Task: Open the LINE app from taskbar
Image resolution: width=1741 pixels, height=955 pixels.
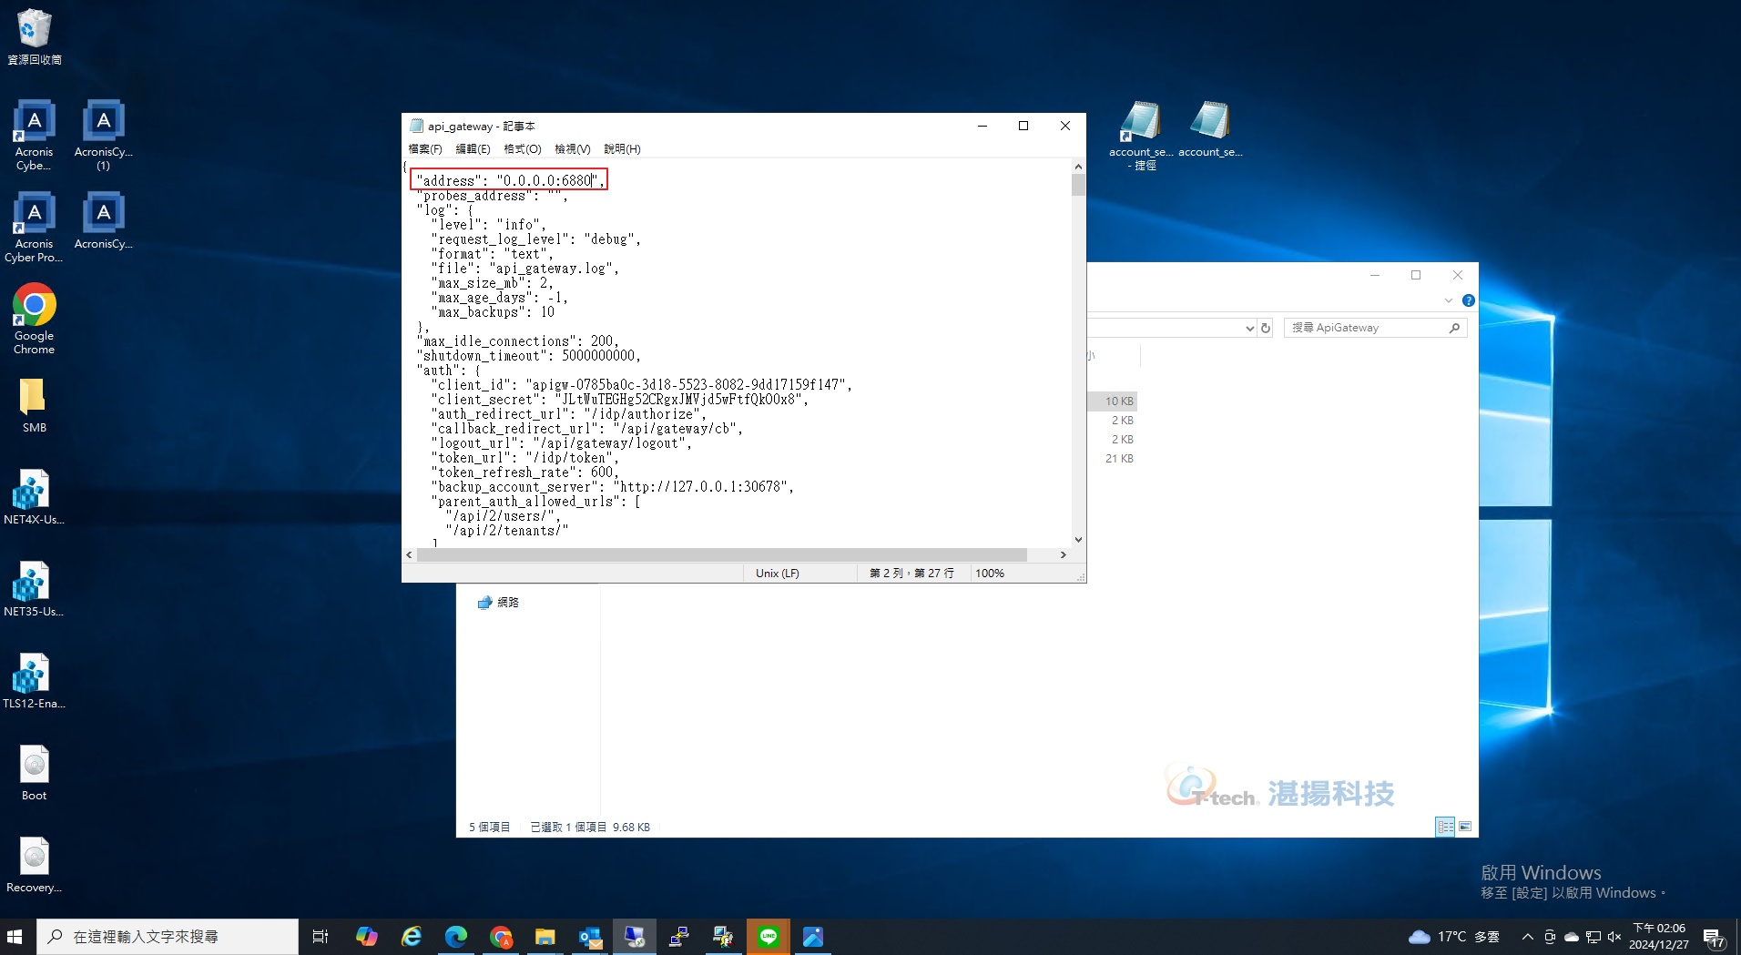Action: click(x=769, y=936)
